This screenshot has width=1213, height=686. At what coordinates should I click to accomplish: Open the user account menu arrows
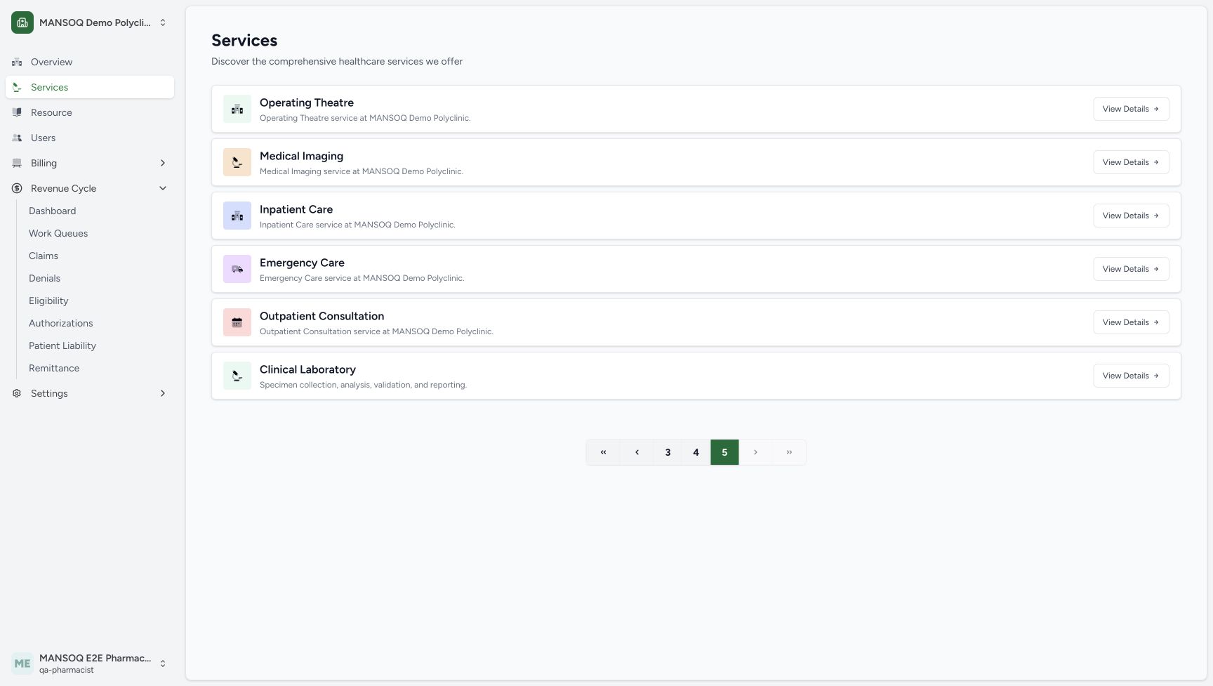tap(163, 664)
